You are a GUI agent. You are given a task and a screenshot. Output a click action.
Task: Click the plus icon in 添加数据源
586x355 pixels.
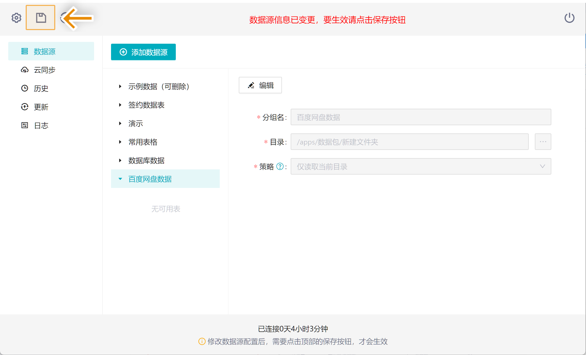click(x=123, y=52)
